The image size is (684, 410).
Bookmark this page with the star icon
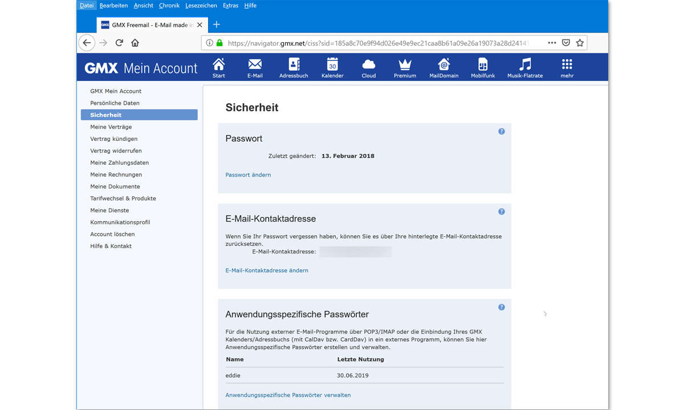tap(580, 43)
